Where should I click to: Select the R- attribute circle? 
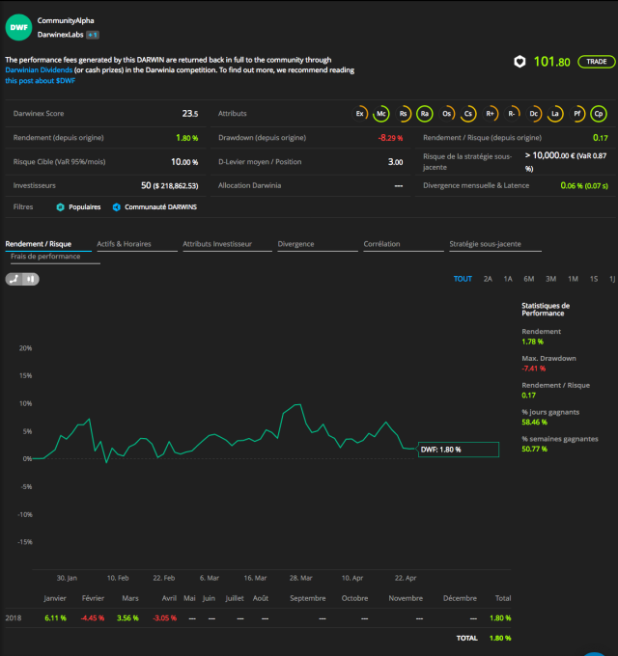512,114
